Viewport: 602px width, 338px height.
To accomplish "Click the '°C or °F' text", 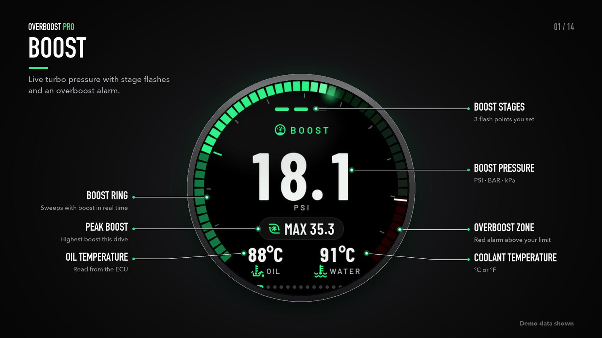I will pyautogui.click(x=485, y=270).
